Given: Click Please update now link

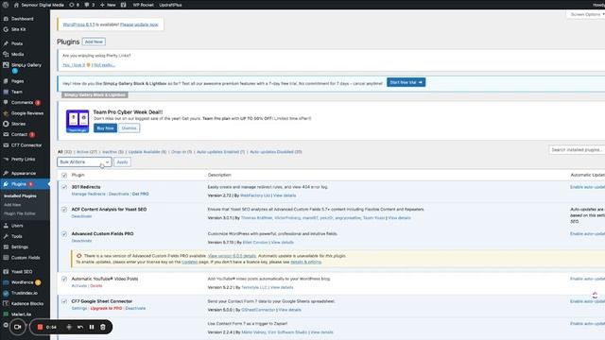Looking at the screenshot, I should [x=139, y=25].
